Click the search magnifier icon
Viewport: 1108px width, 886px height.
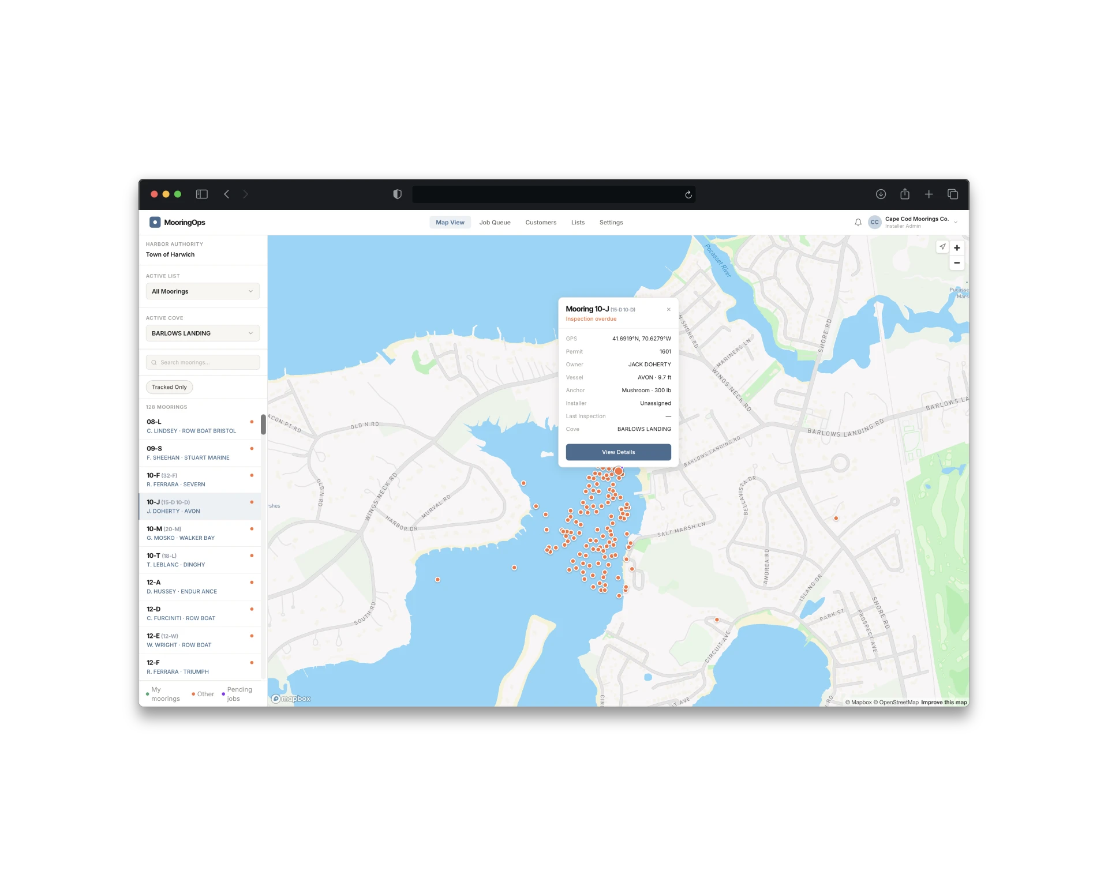[x=154, y=362]
